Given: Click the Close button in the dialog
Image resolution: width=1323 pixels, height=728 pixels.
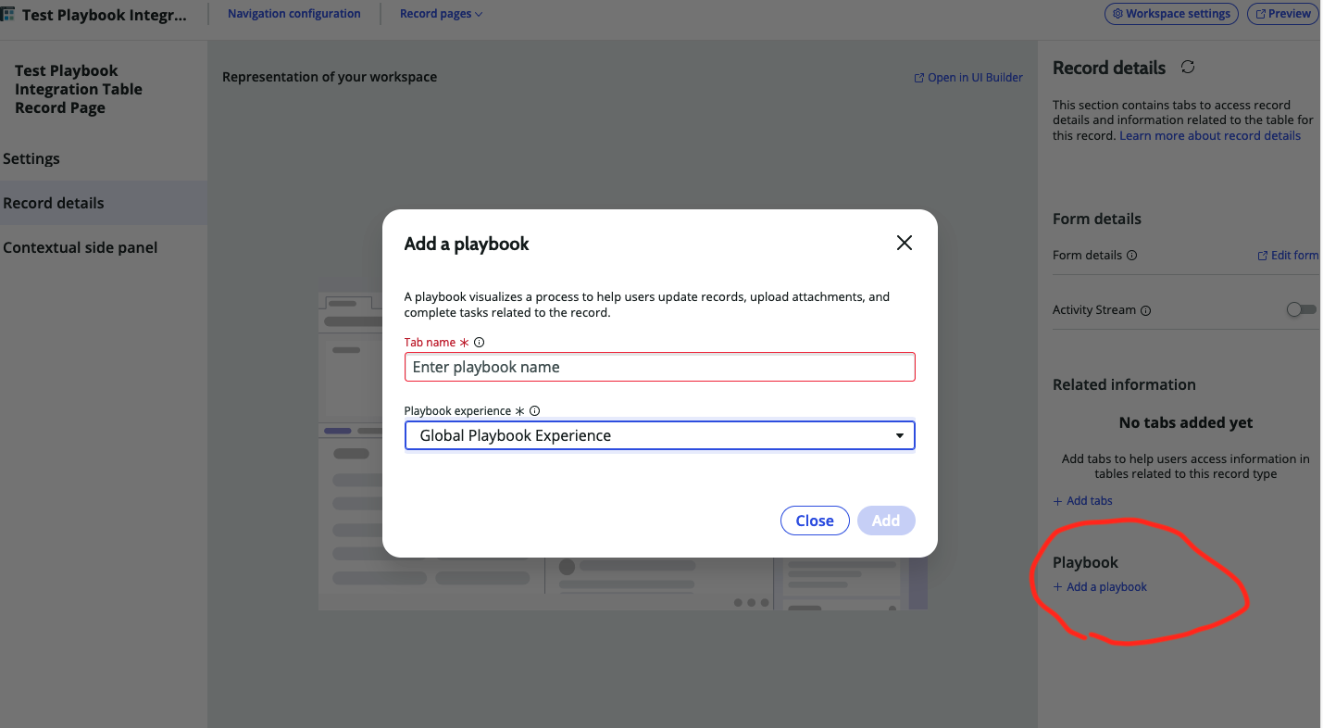Looking at the screenshot, I should point(815,520).
